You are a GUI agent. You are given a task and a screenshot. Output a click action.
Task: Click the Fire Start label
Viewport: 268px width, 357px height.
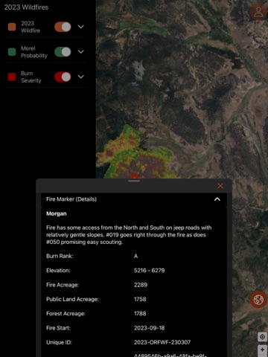[x=58, y=328]
